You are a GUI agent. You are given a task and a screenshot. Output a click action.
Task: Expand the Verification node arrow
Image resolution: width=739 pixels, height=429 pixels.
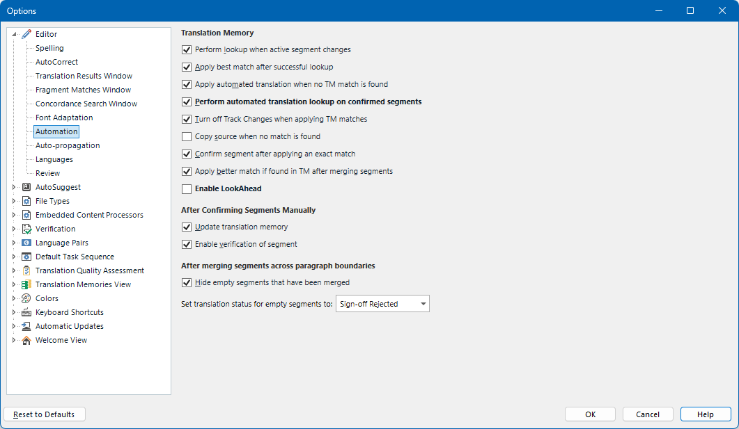[14, 229]
